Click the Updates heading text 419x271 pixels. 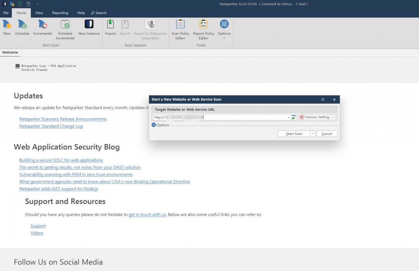click(x=28, y=96)
